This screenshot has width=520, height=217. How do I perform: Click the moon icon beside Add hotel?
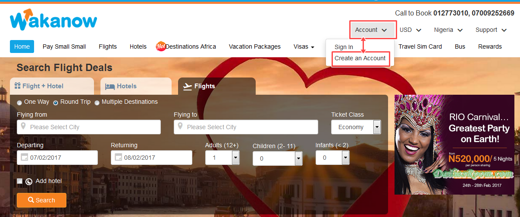pyautogui.click(x=29, y=181)
